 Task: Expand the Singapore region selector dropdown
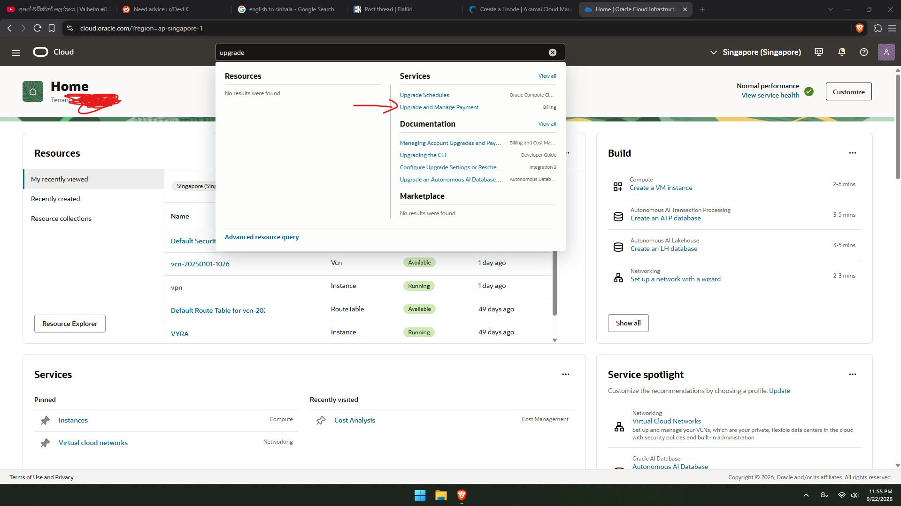pyautogui.click(x=755, y=52)
